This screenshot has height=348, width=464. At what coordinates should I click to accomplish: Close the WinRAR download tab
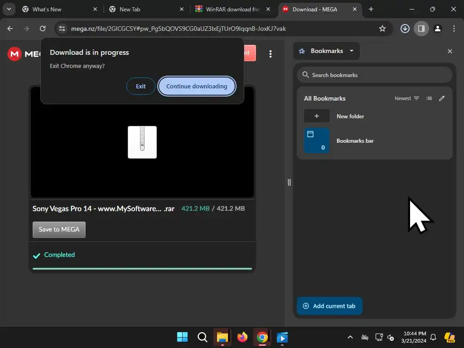point(268,9)
